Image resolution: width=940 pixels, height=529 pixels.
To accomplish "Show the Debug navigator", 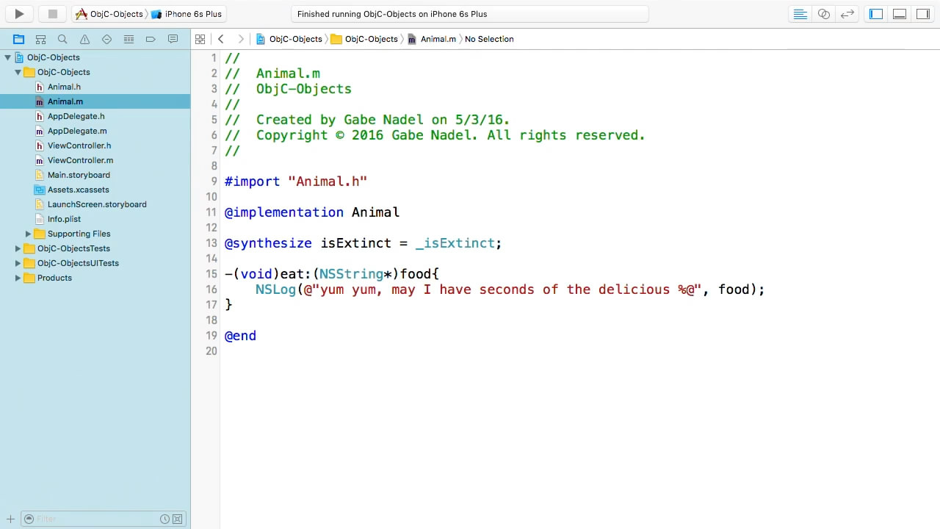I will tap(129, 39).
